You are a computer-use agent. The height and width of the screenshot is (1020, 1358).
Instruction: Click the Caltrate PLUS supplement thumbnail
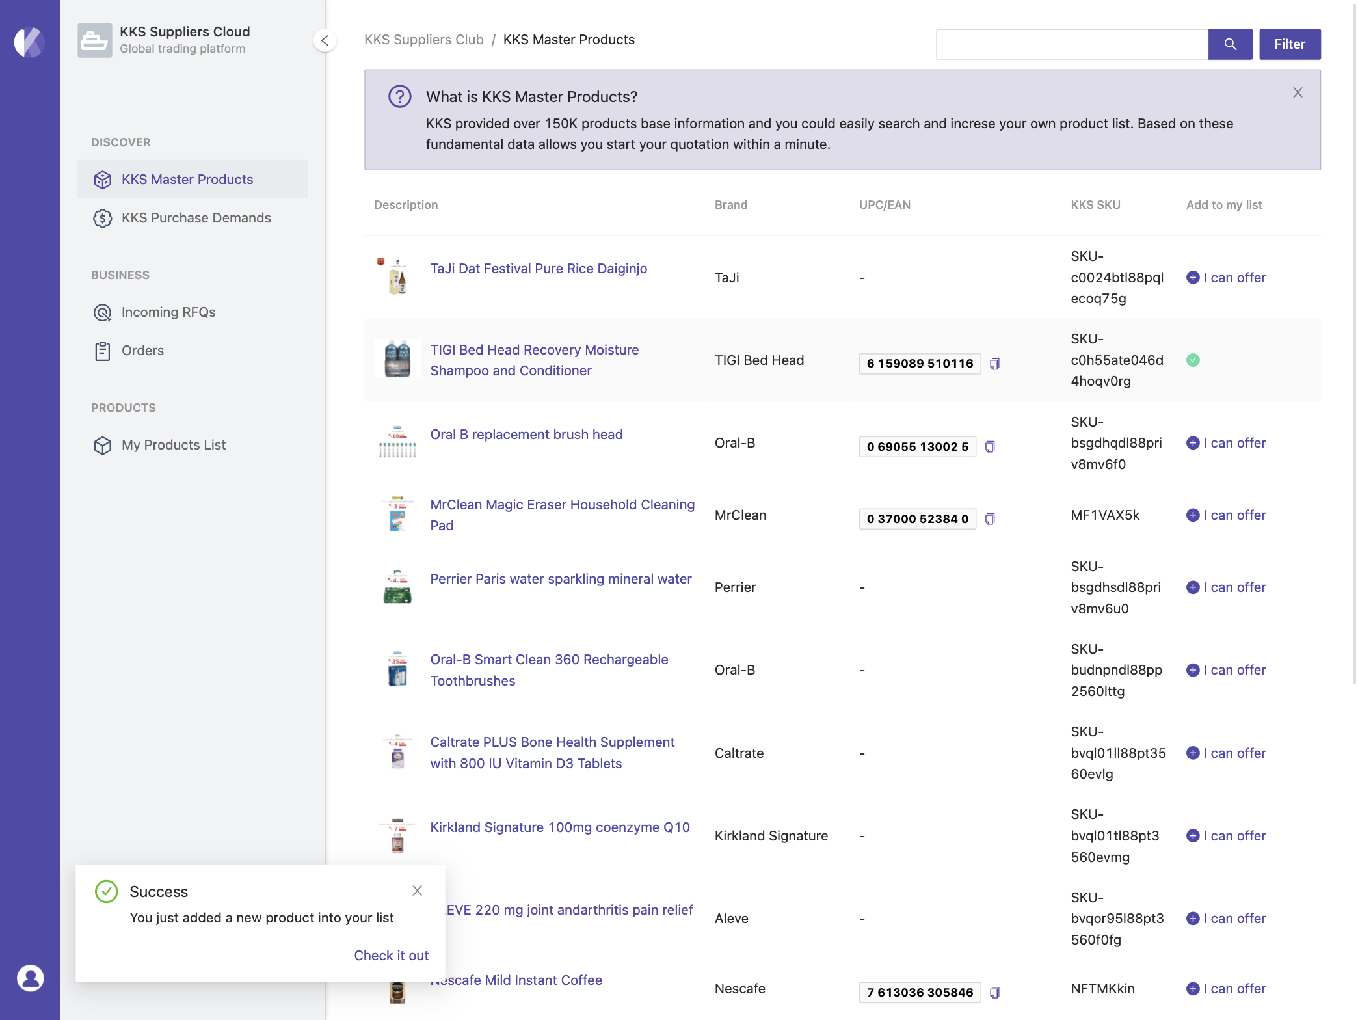(397, 751)
